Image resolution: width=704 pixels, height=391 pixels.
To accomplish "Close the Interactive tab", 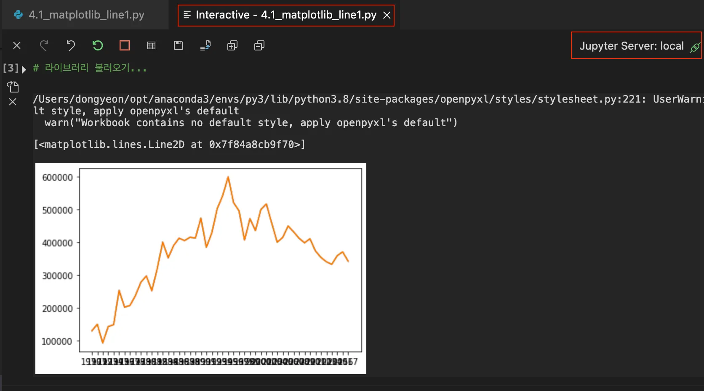I will coord(387,16).
